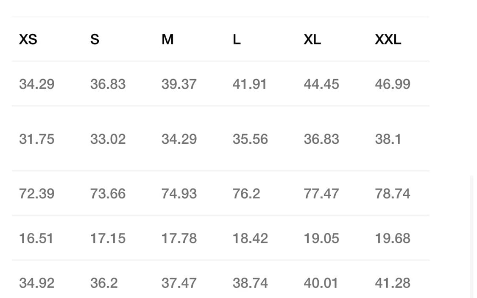The height and width of the screenshot is (298, 477).
Task: Select the 38.1 cell
Action: tap(388, 139)
